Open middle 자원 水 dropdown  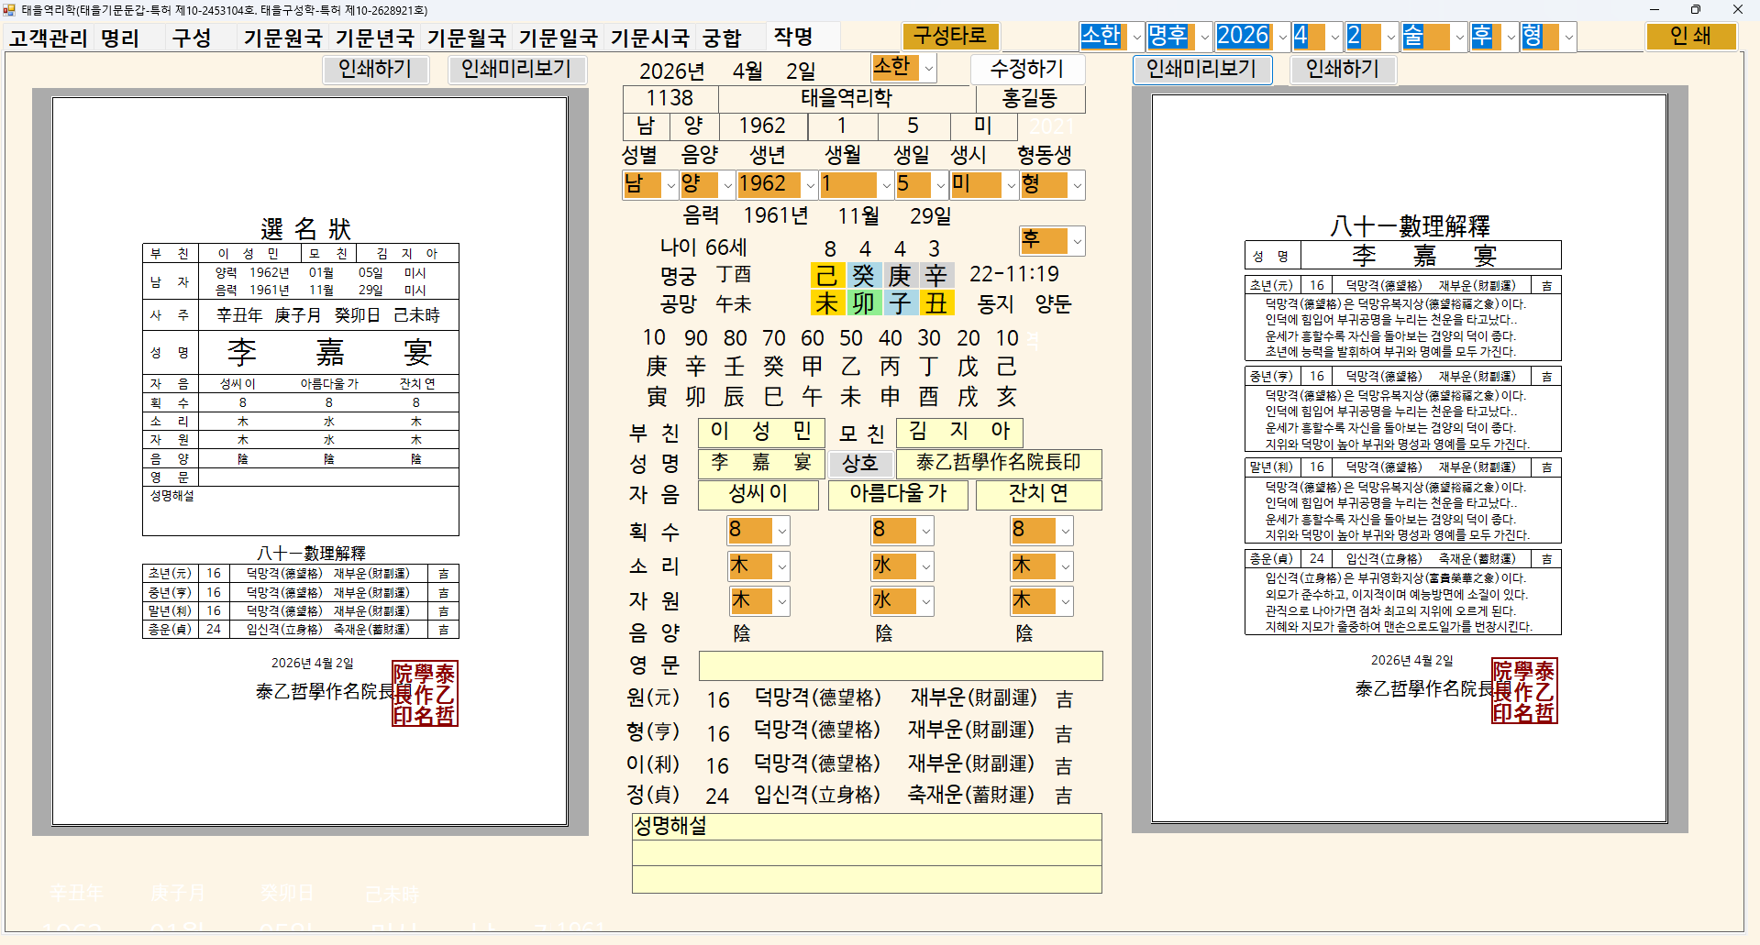(x=925, y=601)
